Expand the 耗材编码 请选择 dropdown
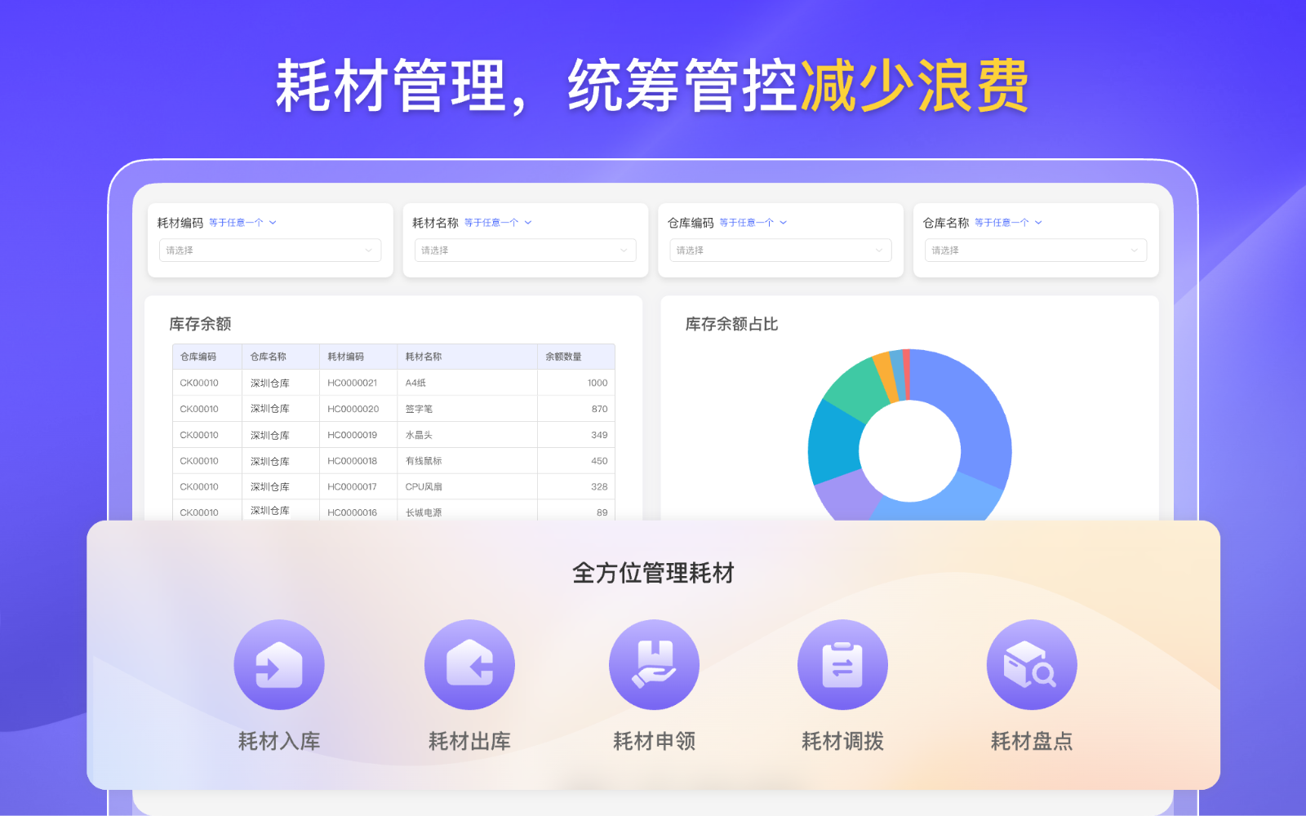 coord(270,251)
